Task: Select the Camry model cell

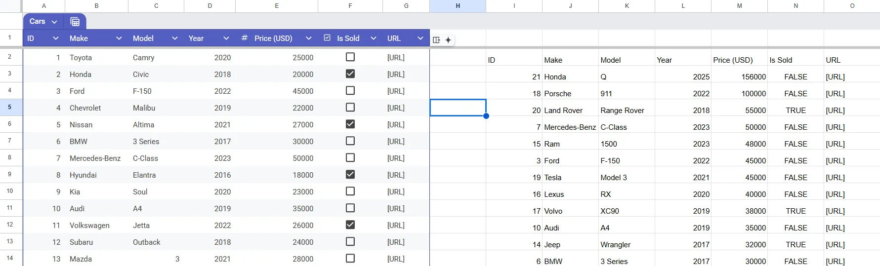Action: tap(156, 58)
